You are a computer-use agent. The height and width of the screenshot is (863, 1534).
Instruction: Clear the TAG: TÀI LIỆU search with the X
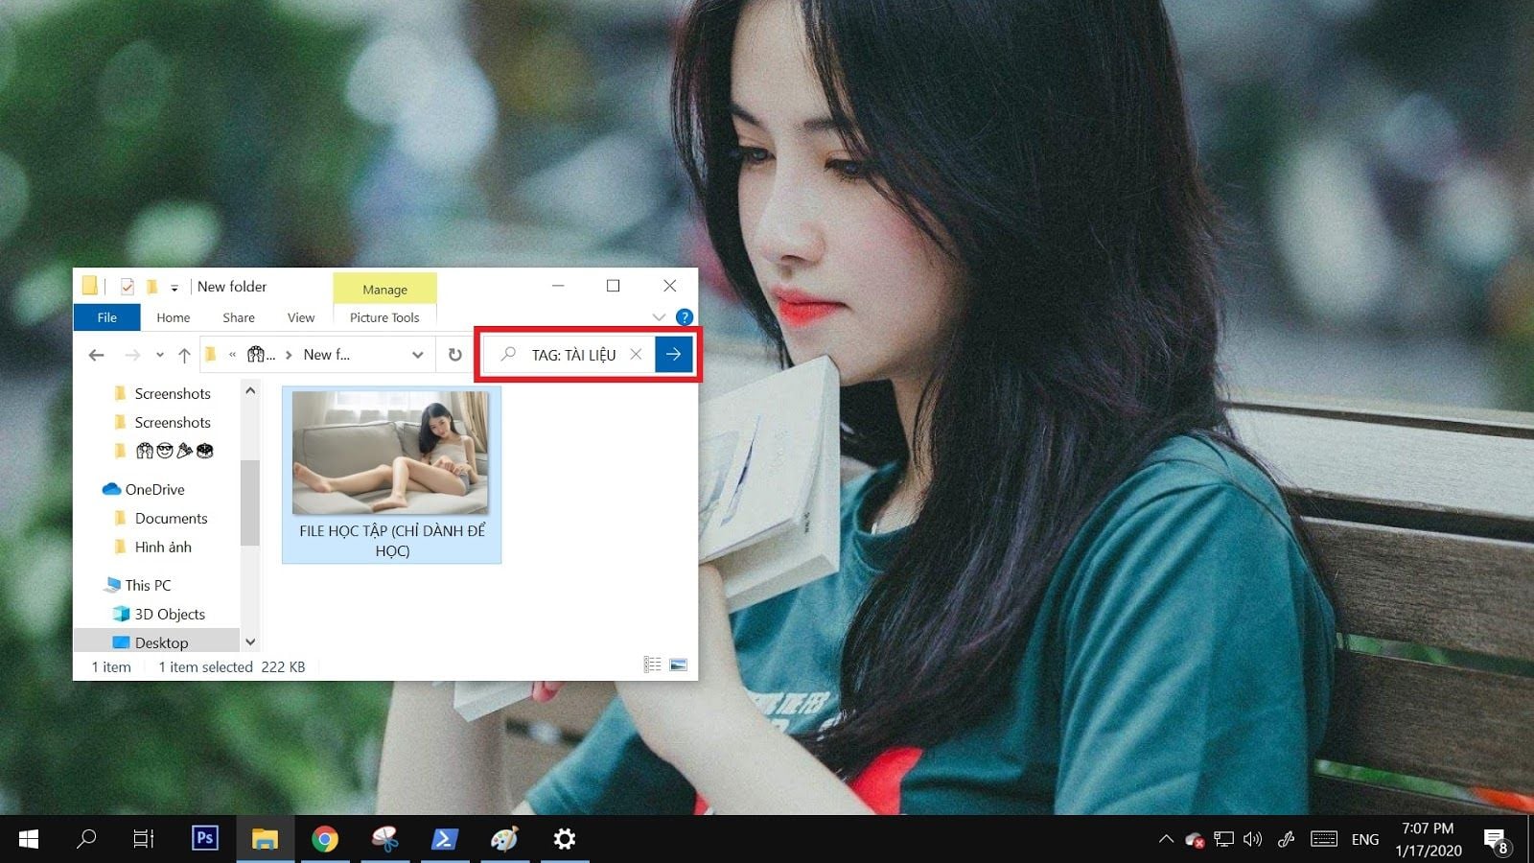[636, 354]
